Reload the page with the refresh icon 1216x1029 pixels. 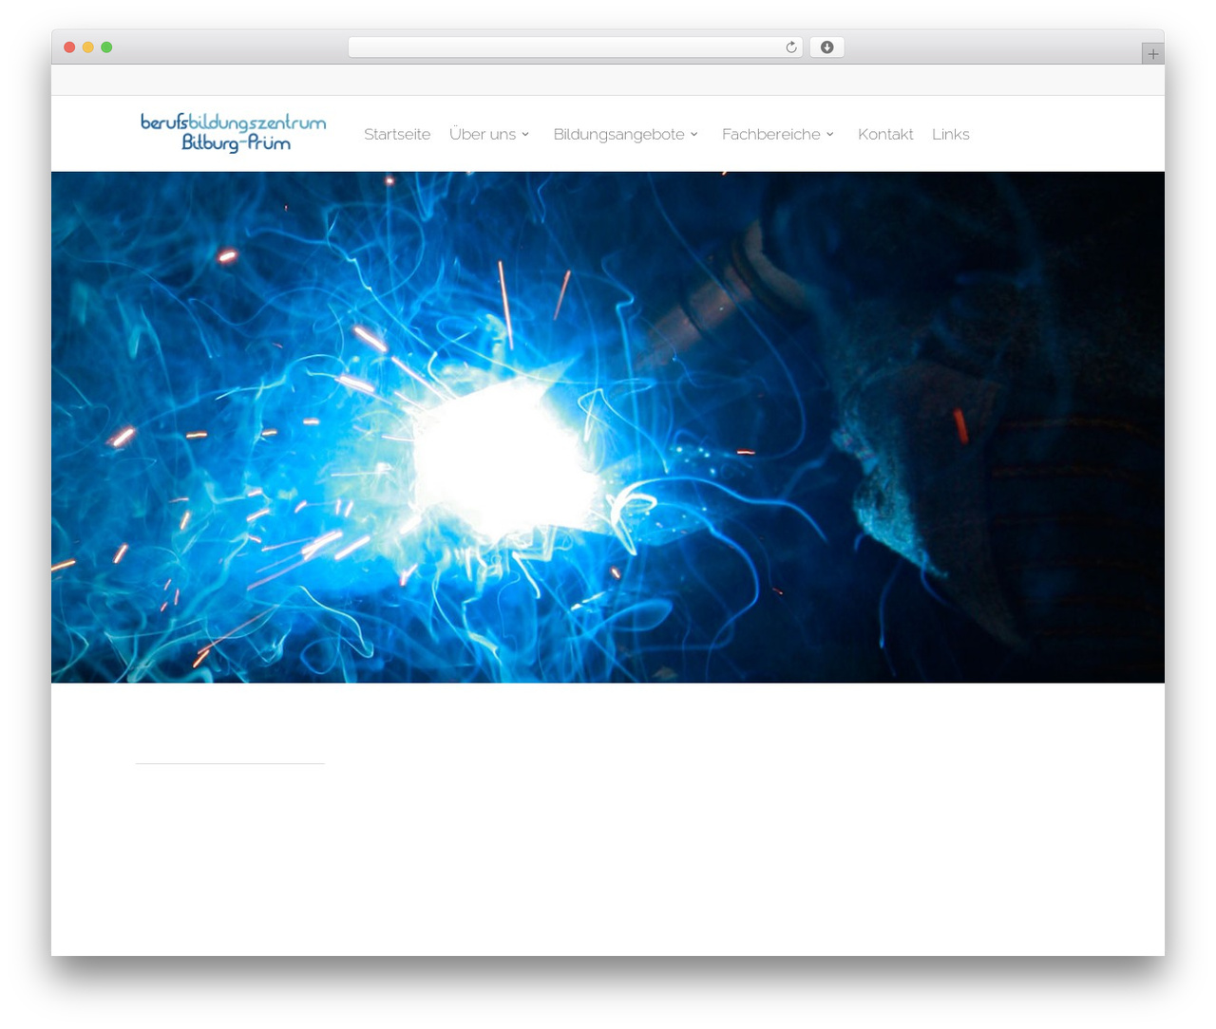[790, 47]
